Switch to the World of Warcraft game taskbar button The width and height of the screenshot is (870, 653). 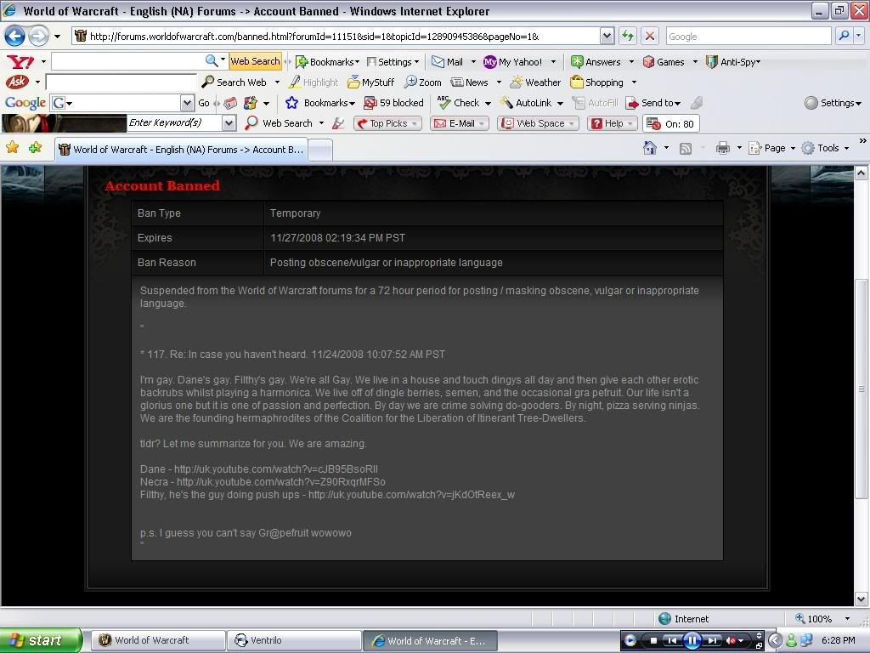click(158, 640)
